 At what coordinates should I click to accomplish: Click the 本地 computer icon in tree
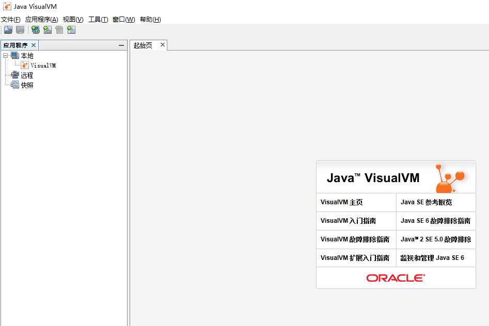[14, 56]
